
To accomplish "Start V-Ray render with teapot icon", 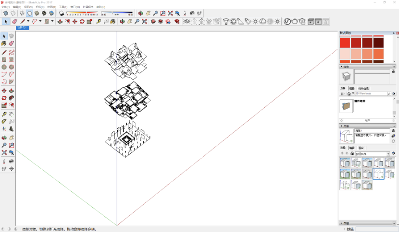I will (294, 22).
